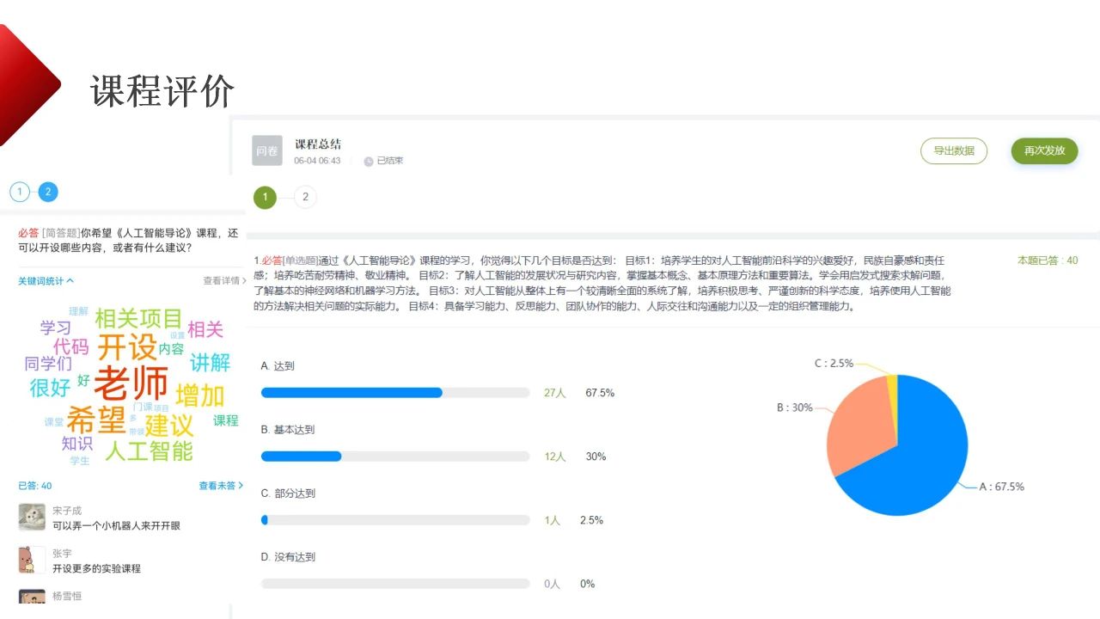1100x619 pixels.
Task: Click the red diamond slide decoration
Action: pos(24,84)
